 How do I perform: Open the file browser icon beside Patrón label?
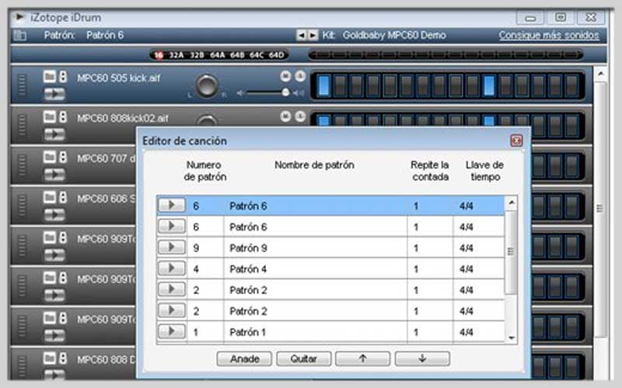(x=20, y=35)
